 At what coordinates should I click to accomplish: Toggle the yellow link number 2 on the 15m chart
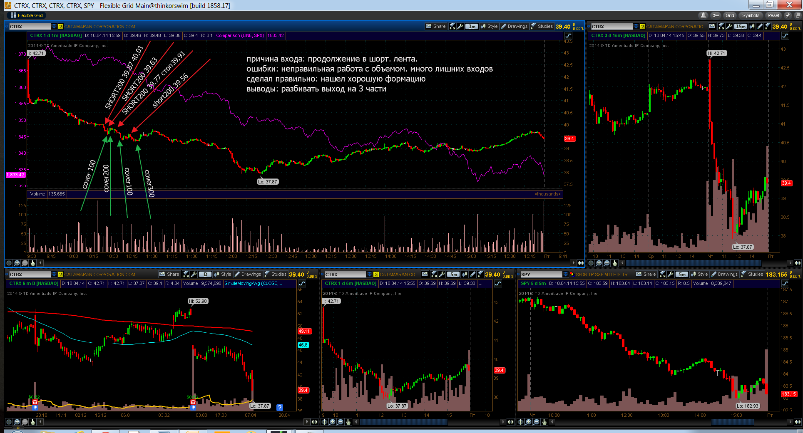(x=642, y=27)
